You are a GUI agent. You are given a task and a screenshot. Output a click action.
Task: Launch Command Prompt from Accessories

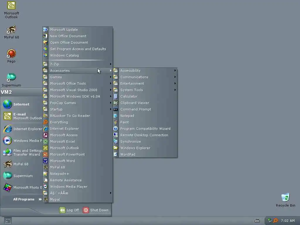coord(145,109)
